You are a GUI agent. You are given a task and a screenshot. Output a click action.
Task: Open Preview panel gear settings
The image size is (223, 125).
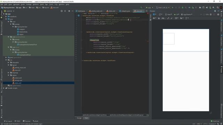point(215,11)
